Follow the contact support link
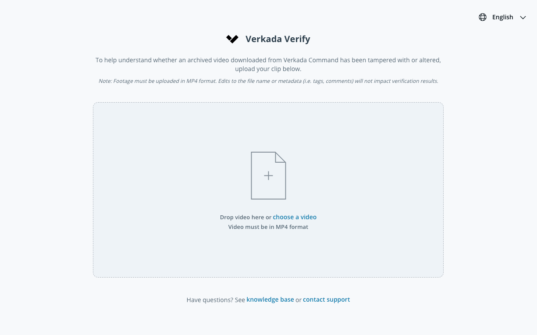 tap(326, 299)
